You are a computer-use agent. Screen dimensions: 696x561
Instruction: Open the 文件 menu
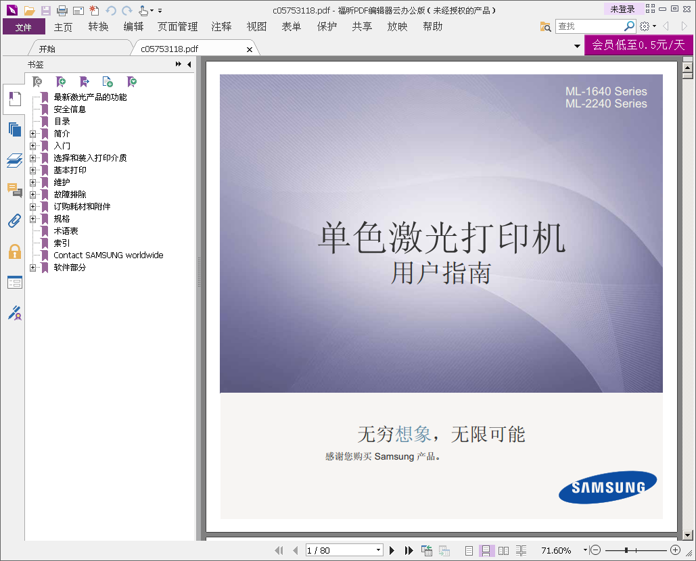click(x=24, y=26)
